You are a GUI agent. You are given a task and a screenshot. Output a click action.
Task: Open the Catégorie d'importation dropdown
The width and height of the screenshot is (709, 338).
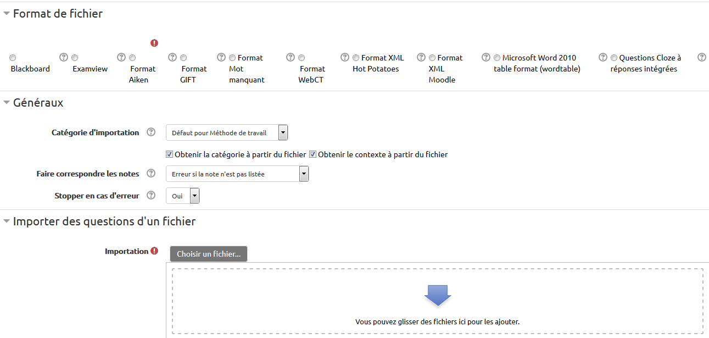pos(227,132)
